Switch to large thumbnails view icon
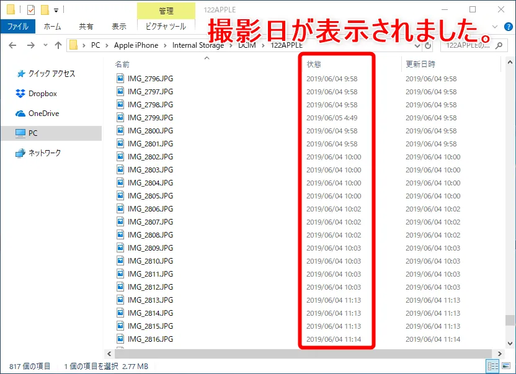 click(x=506, y=366)
